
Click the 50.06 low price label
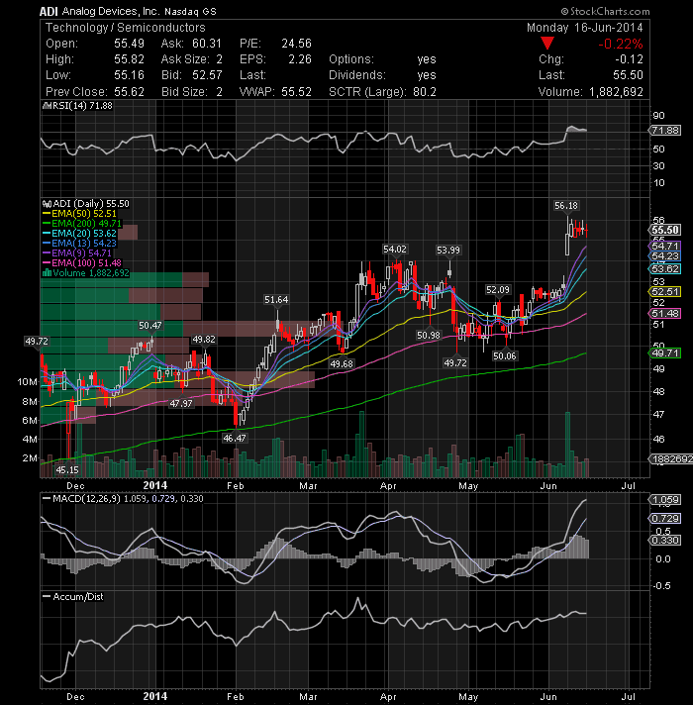pos(504,356)
